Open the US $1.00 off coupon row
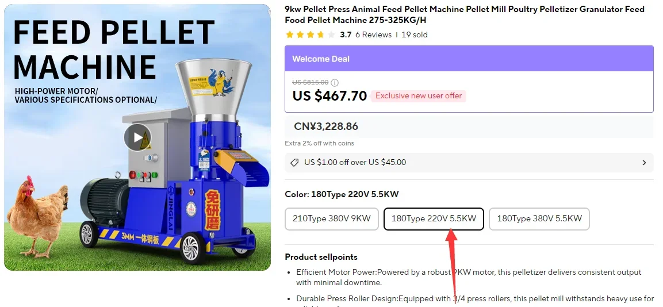663x307 pixels. pos(469,163)
